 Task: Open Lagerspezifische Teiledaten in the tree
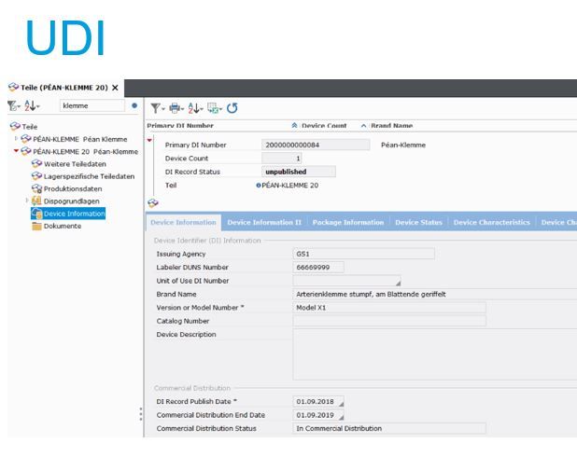pyautogui.click(x=89, y=176)
